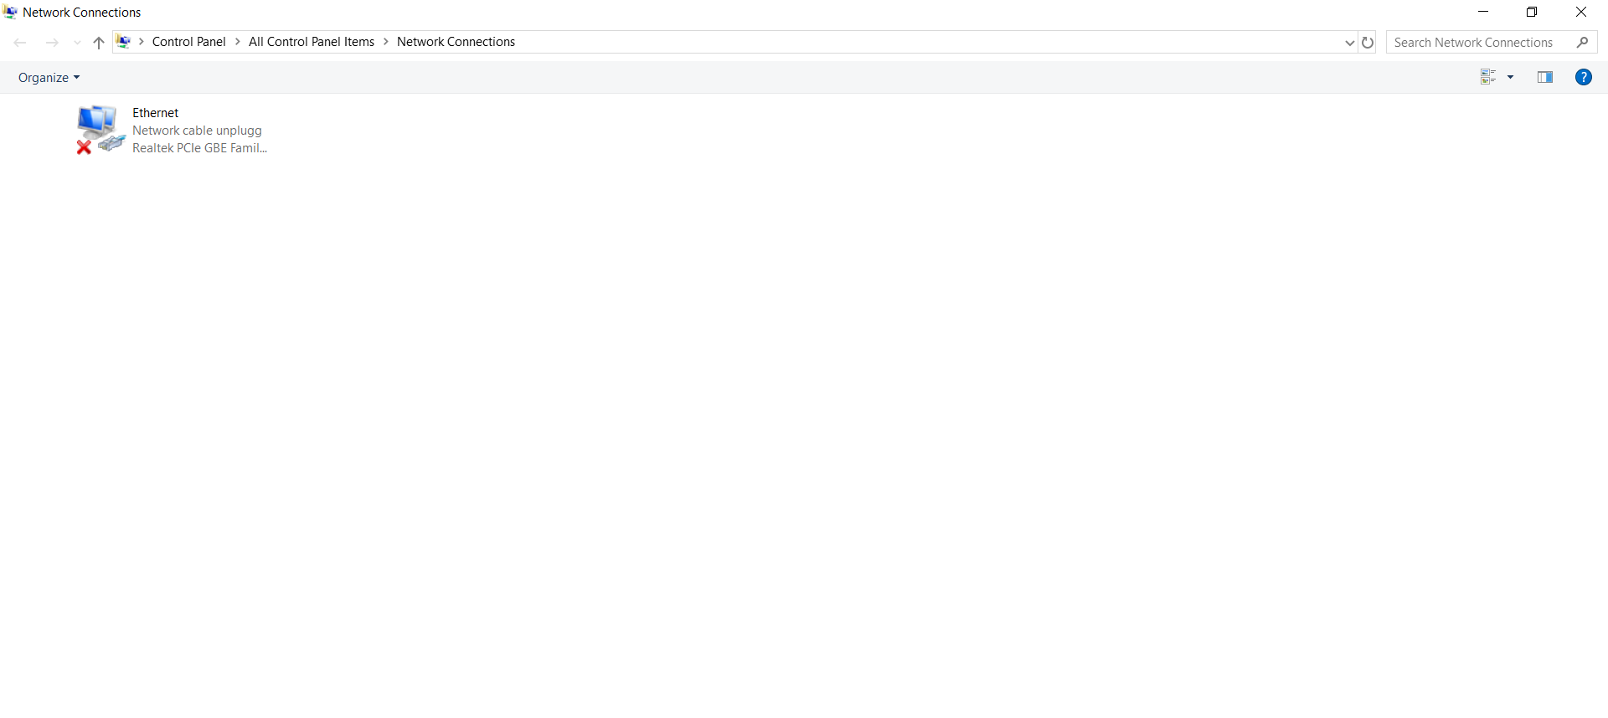Navigate to All Control Panel Items breadcrumb

pos(312,42)
